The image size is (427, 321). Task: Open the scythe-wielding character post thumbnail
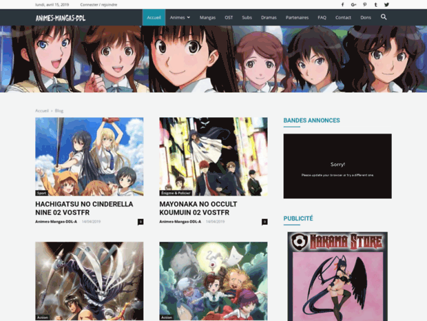tap(90, 281)
